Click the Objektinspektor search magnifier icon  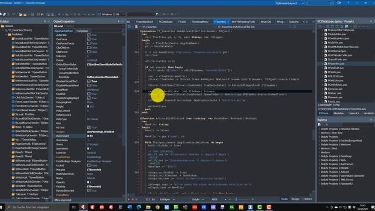pos(123,31)
